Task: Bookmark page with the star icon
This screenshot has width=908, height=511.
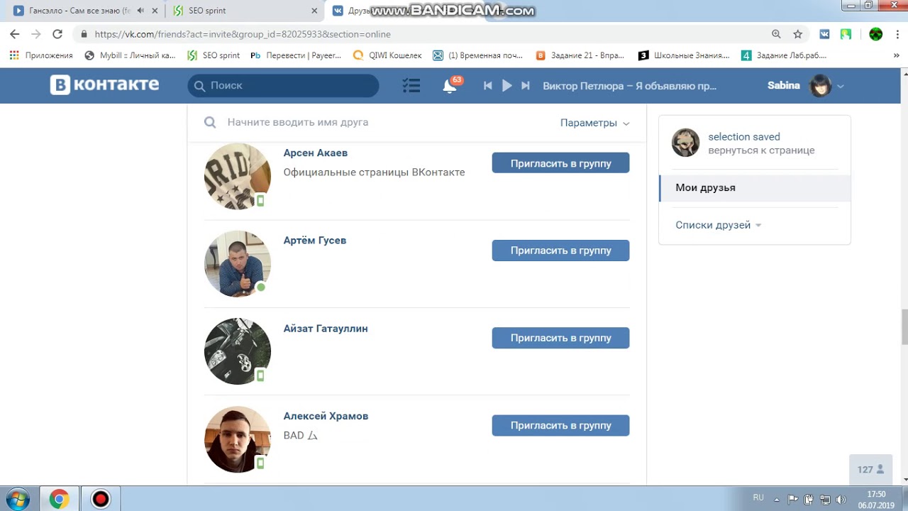Action: point(797,34)
